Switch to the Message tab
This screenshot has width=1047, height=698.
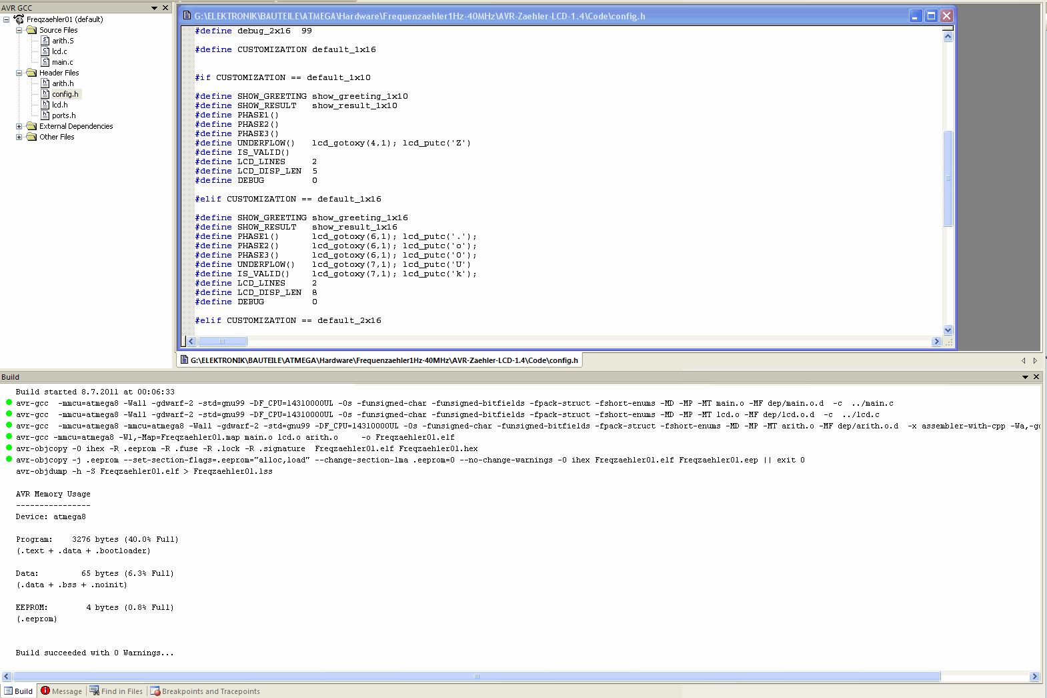click(x=61, y=691)
